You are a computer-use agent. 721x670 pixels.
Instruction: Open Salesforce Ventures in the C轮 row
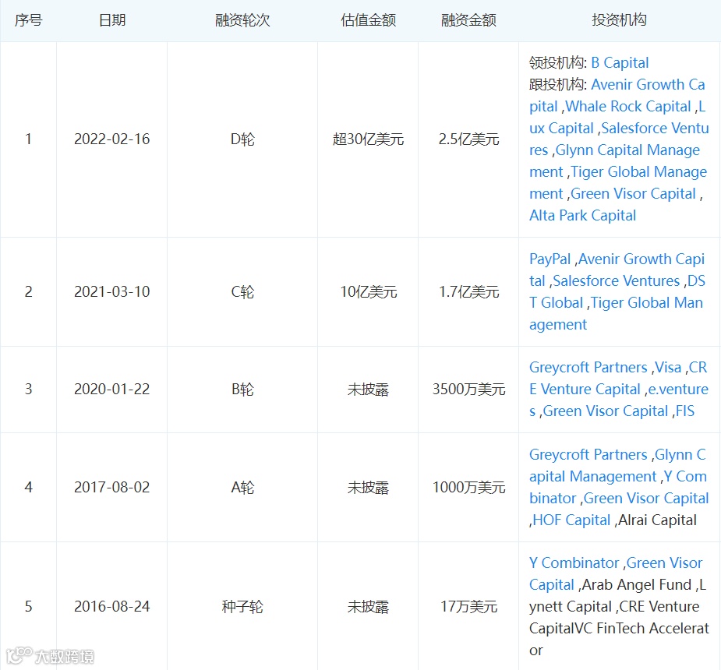tap(616, 280)
